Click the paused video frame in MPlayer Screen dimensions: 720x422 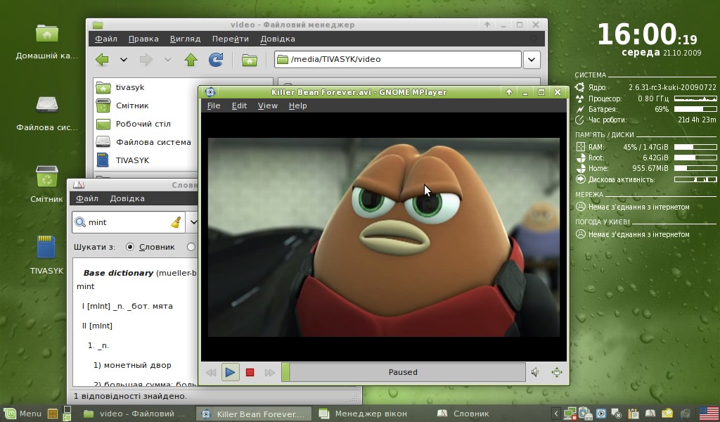tap(384, 238)
